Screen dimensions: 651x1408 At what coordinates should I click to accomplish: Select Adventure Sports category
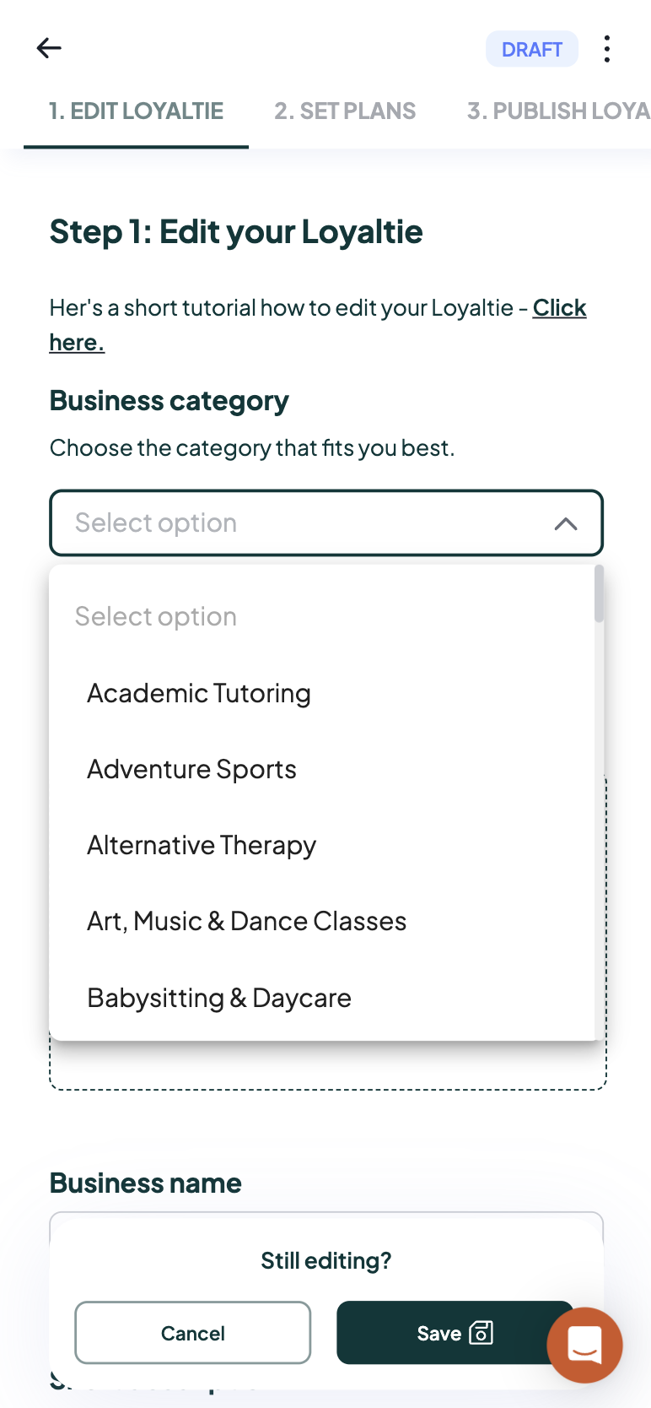click(x=191, y=769)
